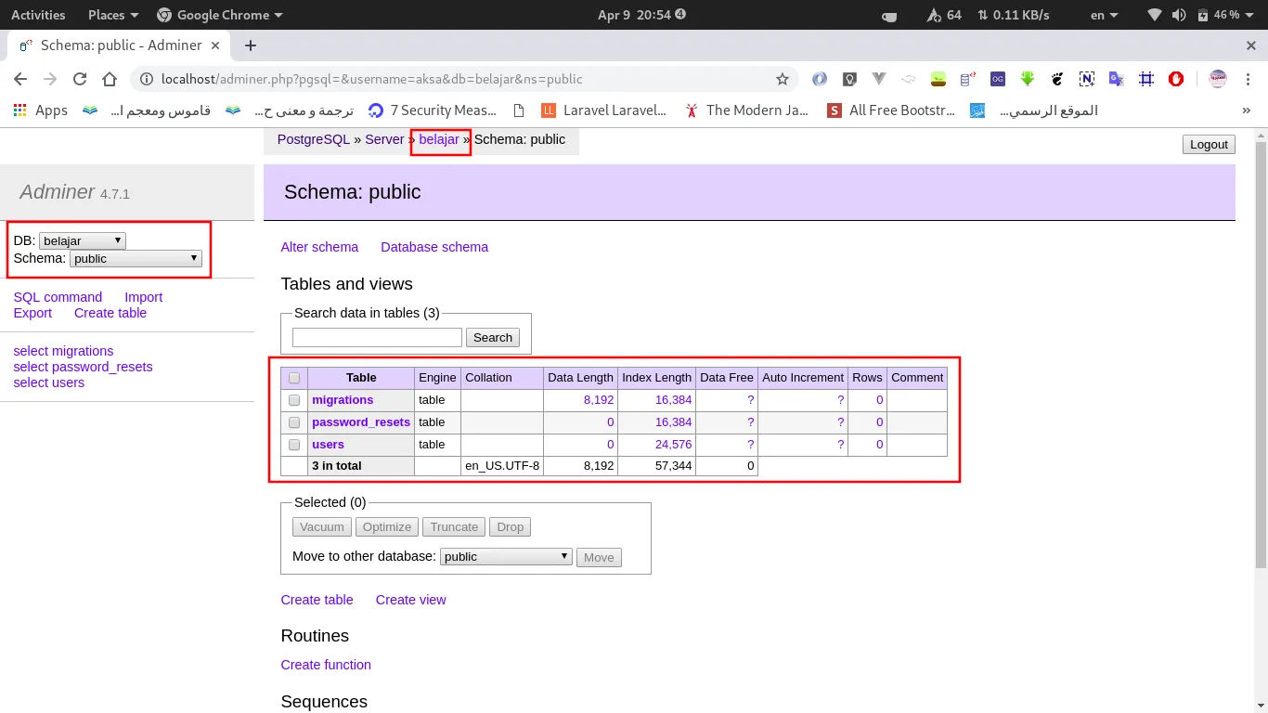
Task: Click the Truncate button
Action: [x=454, y=526]
